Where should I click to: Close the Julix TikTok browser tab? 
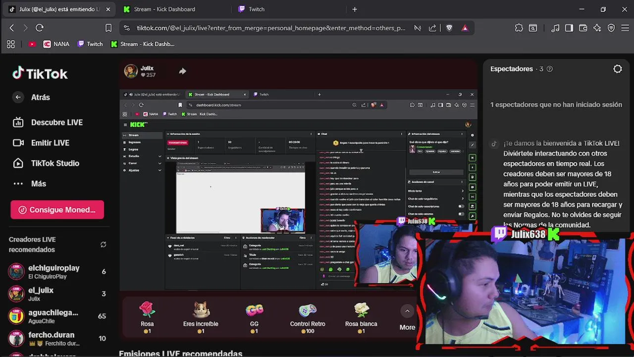point(108,9)
